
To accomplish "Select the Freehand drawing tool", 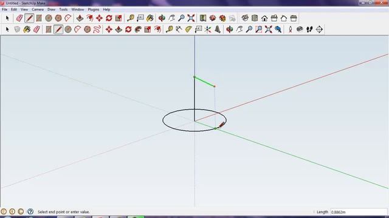I will 97,30.
